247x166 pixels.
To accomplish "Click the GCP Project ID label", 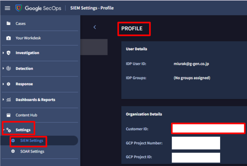I will (139, 157).
